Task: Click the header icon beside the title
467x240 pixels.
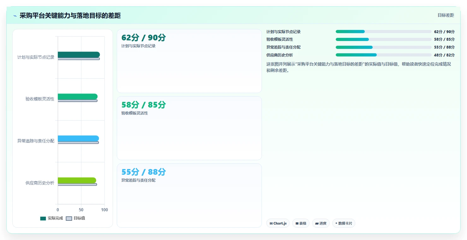Action: tap(15, 16)
